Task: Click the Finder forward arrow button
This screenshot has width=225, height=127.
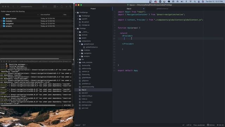Action: pos(18,6)
